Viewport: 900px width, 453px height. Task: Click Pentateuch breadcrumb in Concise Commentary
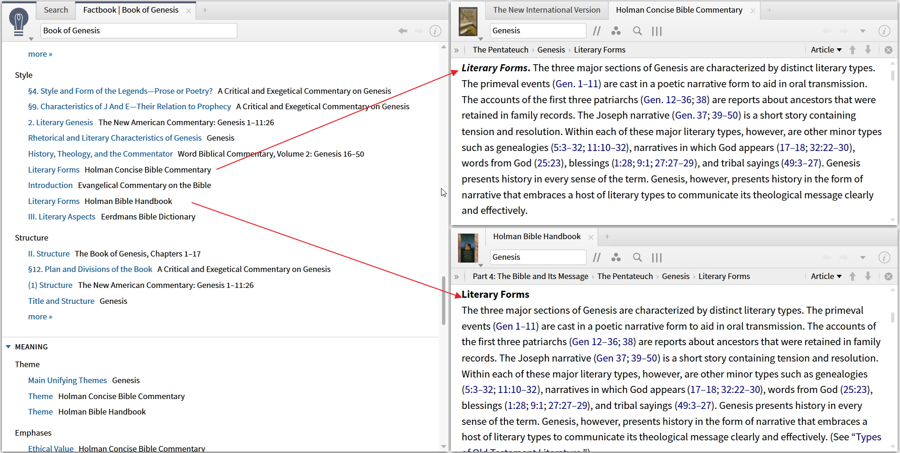tap(501, 50)
